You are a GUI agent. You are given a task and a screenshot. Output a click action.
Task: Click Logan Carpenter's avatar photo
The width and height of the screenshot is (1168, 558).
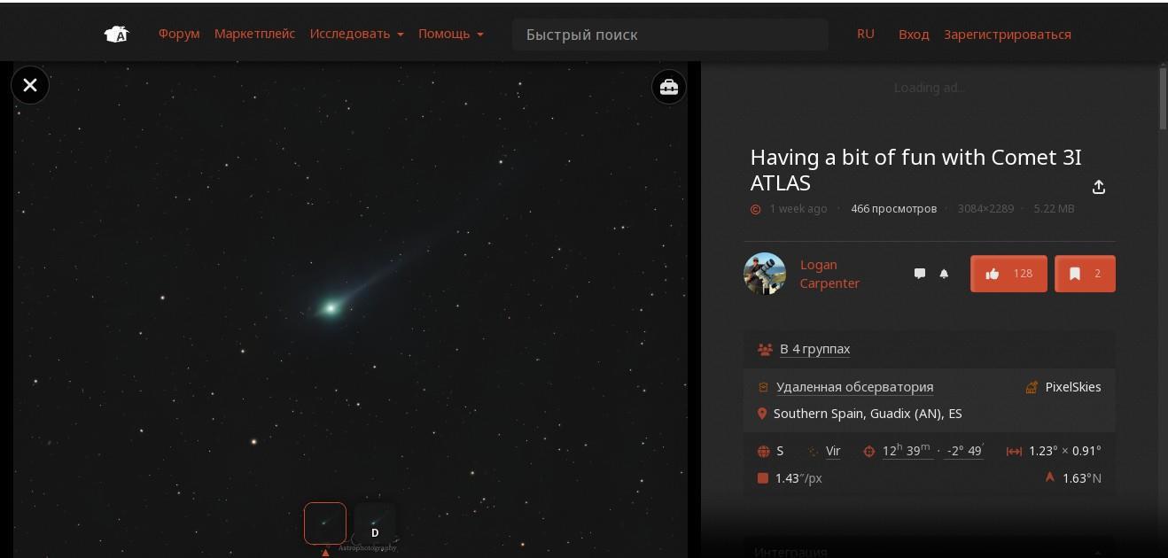click(x=765, y=274)
